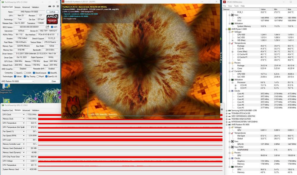This screenshot has width=297, height=175.
Task: Click the GPU-Z screenshot camera icon
Action: click(x=50, y=7)
